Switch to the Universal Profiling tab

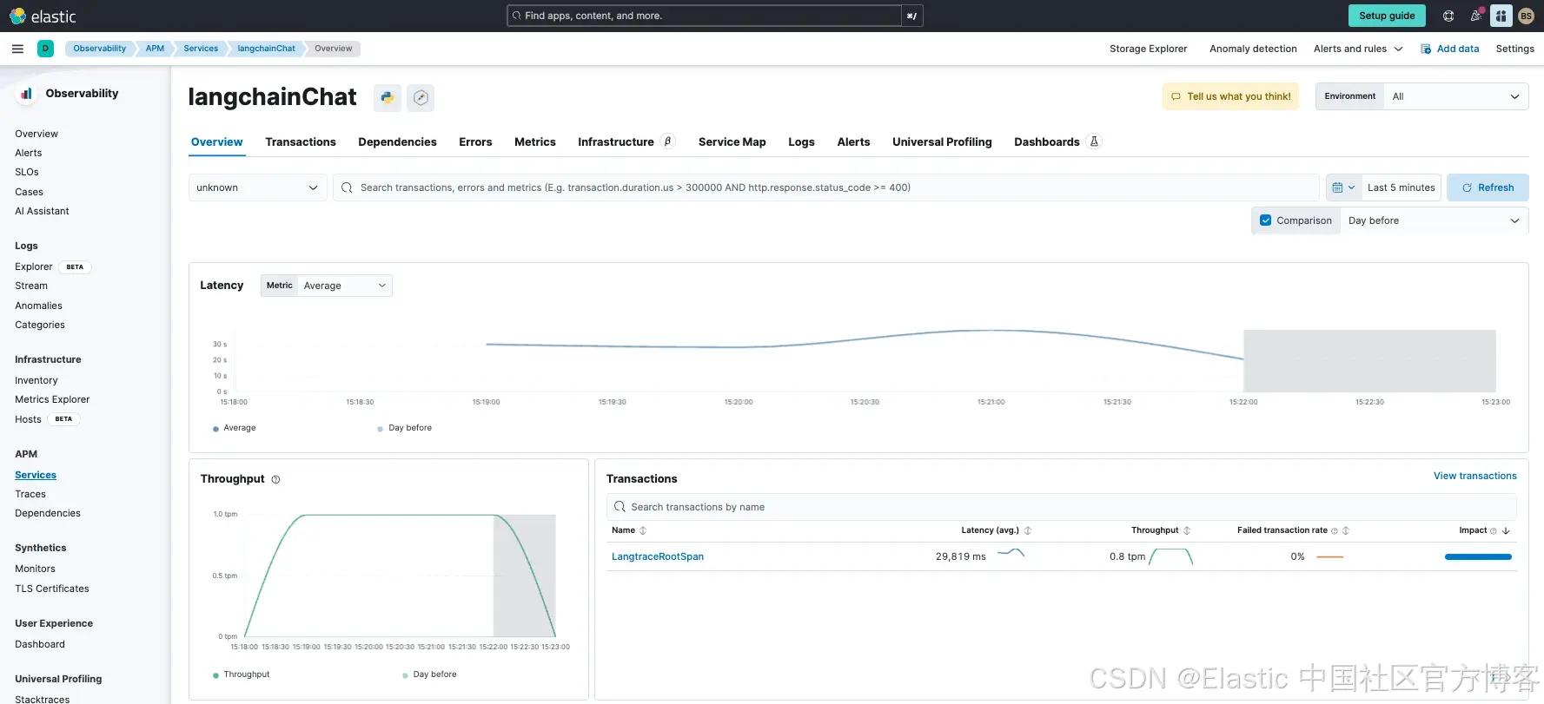point(942,141)
